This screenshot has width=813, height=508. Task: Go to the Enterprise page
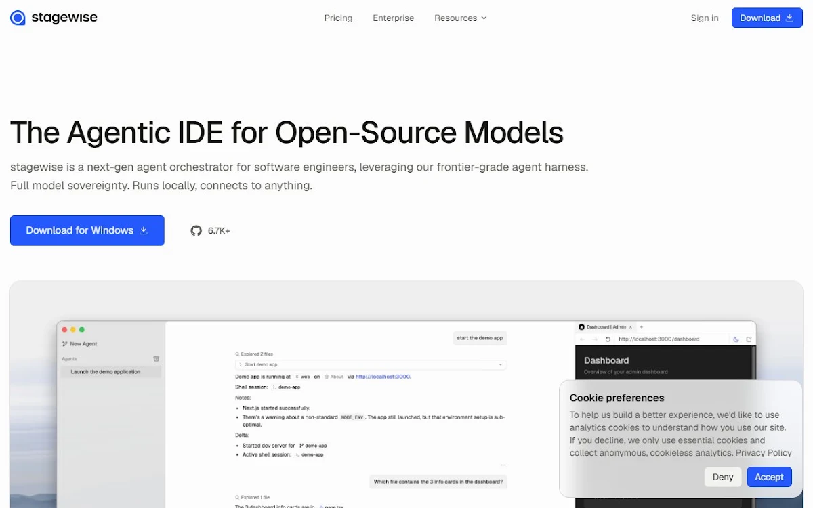pyautogui.click(x=393, y=18)
